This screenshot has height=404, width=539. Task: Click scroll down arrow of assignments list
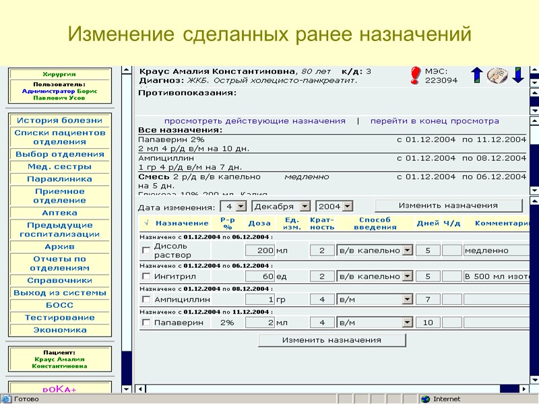[534, 191]
